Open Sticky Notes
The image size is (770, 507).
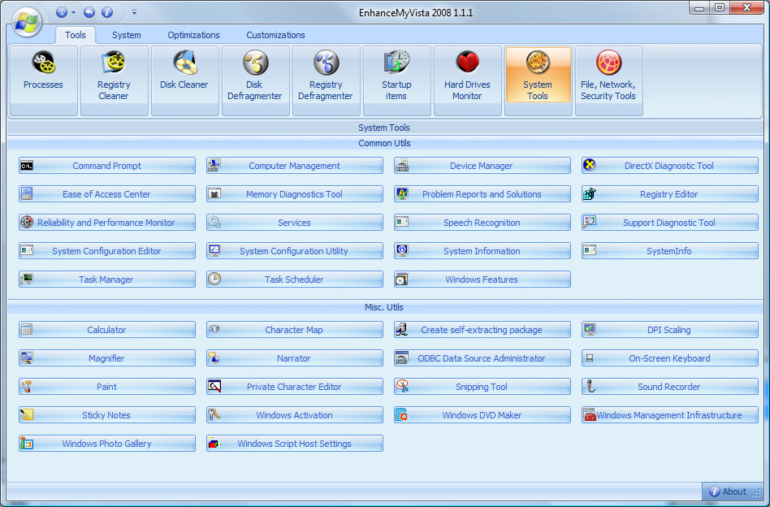(x=107, y=415)
